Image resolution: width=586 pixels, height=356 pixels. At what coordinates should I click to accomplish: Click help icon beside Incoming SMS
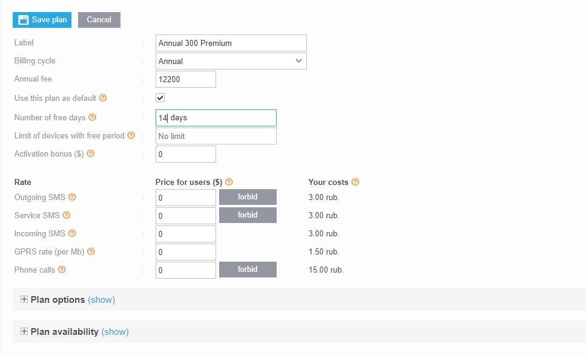pos(72,233)
